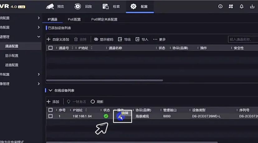
Task: Click the download icon in top-right corner
Action: 252,6
